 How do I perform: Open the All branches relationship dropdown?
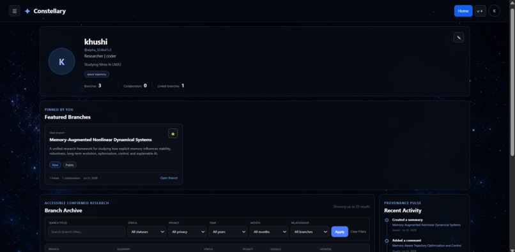click(x=309, y=232)
